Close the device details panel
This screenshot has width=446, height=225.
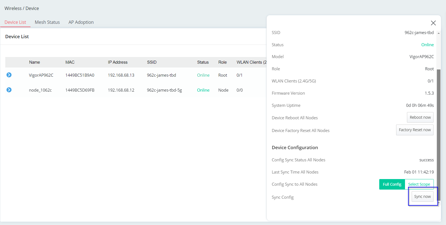433,23
